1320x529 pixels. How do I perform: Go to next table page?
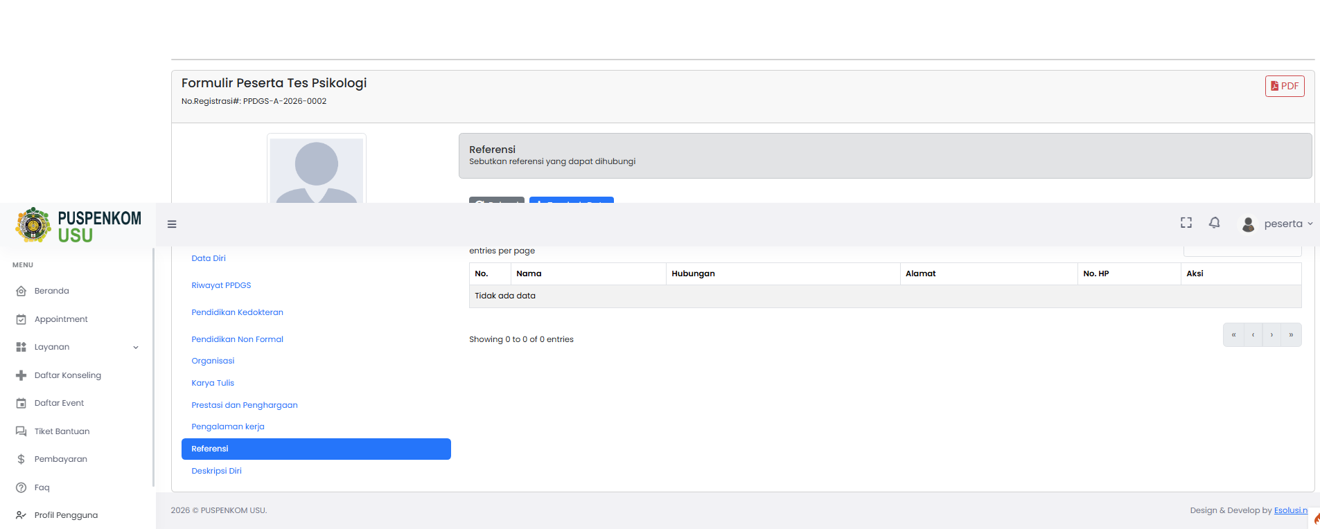[x=1271, y=335]
